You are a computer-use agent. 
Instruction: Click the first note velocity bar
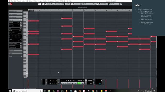(x=28, y=84)
